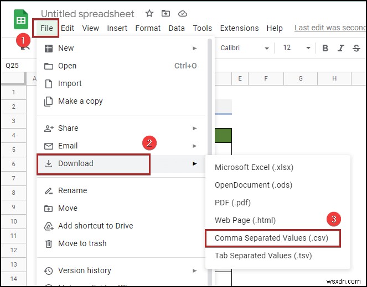The image size is (367, 287).
Task: Toggle Bold formatting
Action: [325, 48]
